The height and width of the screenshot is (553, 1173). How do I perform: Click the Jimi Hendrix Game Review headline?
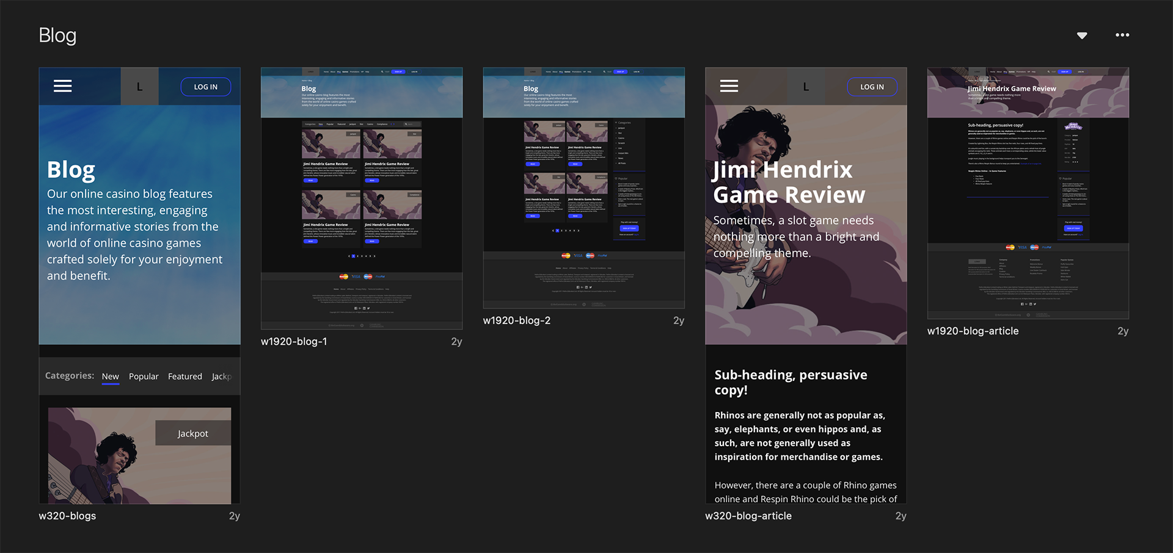pos(788,182)
